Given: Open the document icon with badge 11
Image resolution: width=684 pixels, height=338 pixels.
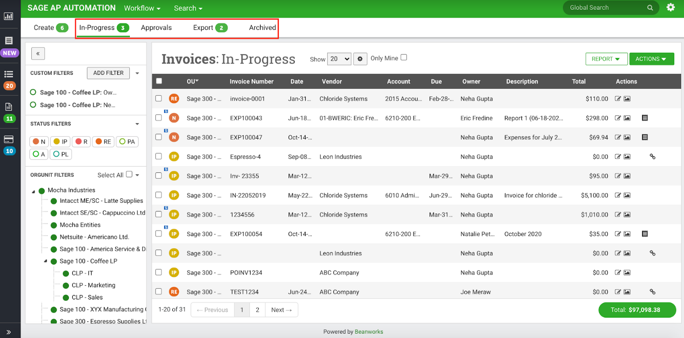Looking at the screenshot, I should click(x=9, y=106).
